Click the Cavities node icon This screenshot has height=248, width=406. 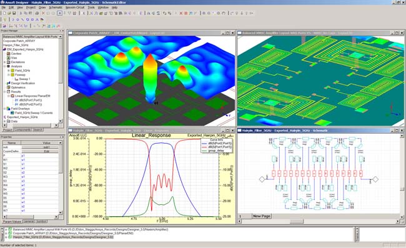pyautogui.click(x=8, y=54)
